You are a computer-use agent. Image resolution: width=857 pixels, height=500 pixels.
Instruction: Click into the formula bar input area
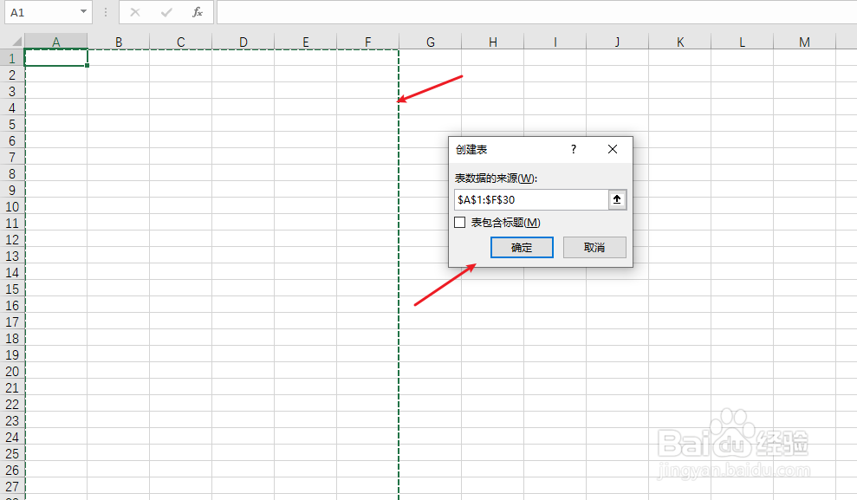[x=536, y=12]
